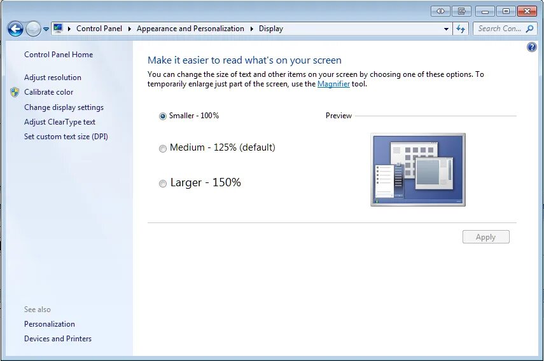Open the Help question mark icon
Viewport: 544px width, 361px height.
click(x=531, y=47)
